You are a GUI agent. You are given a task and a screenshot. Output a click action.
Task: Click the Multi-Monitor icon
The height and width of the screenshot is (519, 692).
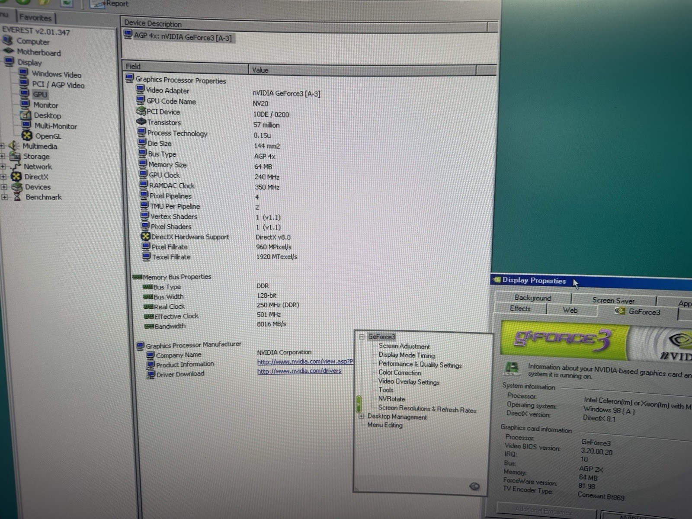coord(26,125)
